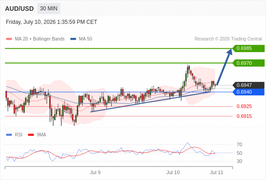Click the 0.6925 red support label
Screen dimensions: 266x180
(244, 107)
